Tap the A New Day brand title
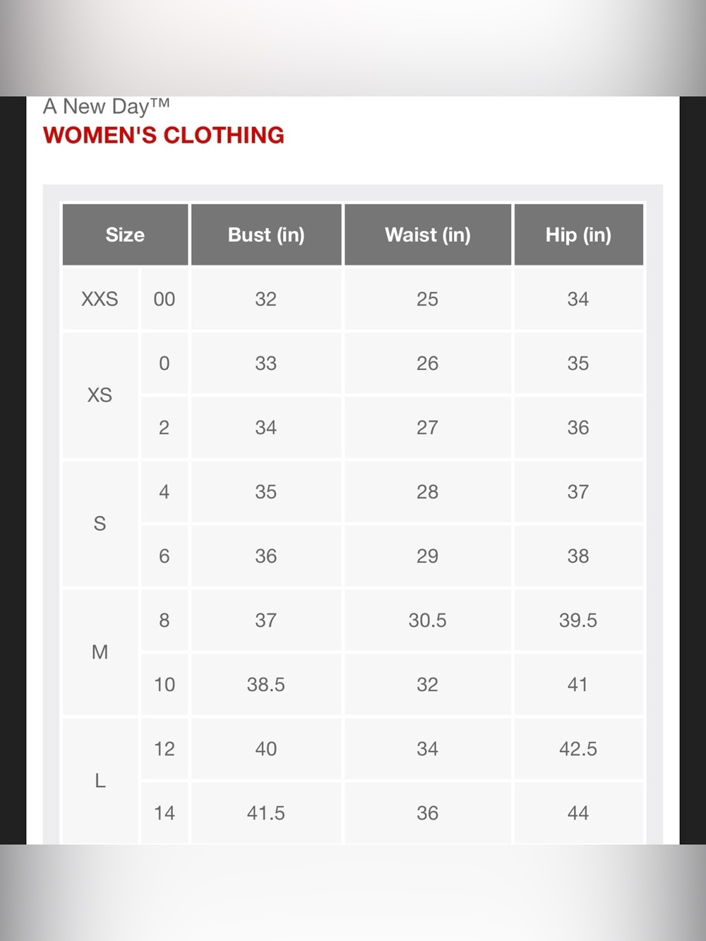 pos(107,107)
